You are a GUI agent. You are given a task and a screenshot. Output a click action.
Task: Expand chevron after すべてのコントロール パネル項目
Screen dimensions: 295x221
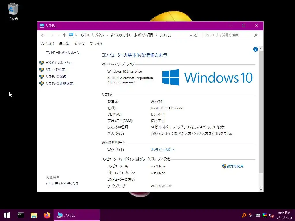[x=156, y=35]
